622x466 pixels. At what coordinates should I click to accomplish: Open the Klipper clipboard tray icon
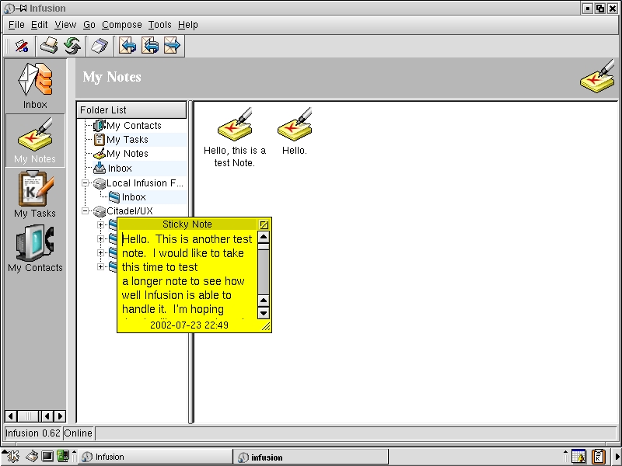598,457
